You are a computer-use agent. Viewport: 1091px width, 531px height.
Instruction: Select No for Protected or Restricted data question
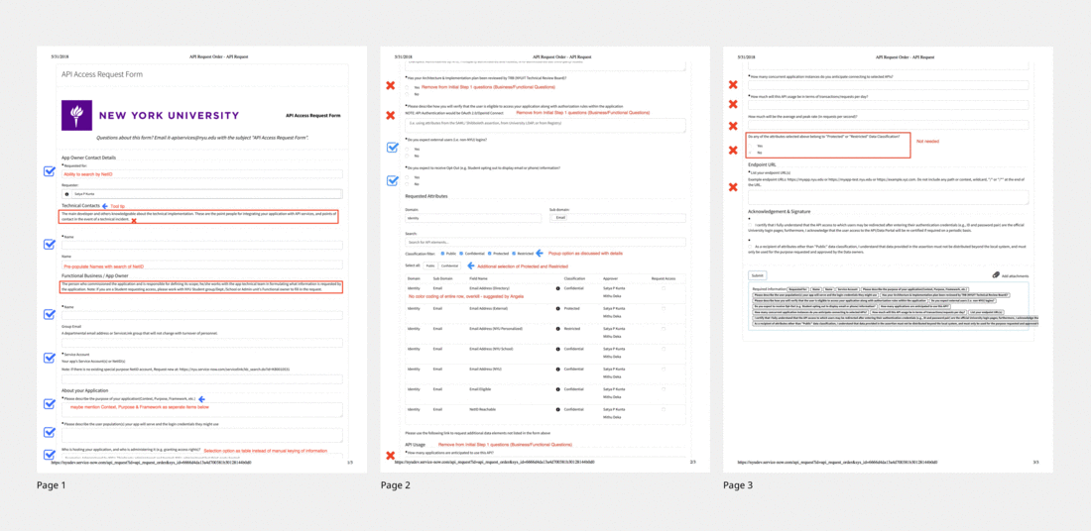(x=752, y=153)
